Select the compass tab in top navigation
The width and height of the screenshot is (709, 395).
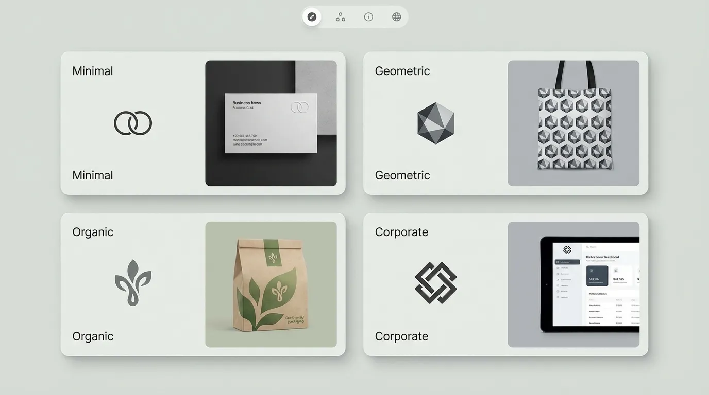pos(312,17)
